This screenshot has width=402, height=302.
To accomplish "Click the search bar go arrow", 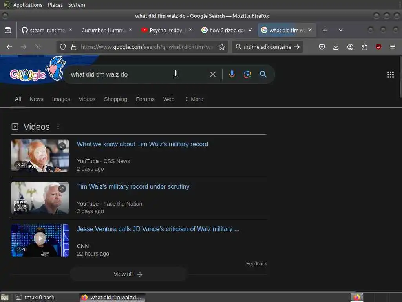I will click(x=297, y=47).
